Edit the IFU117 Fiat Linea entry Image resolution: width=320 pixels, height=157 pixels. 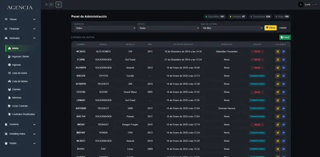278,149
